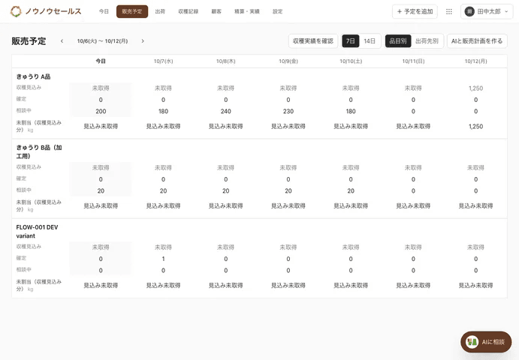The width and height of the screenshot is (519, 360).
Task: Click the 今日 column header
Action: tap(101, 61)
